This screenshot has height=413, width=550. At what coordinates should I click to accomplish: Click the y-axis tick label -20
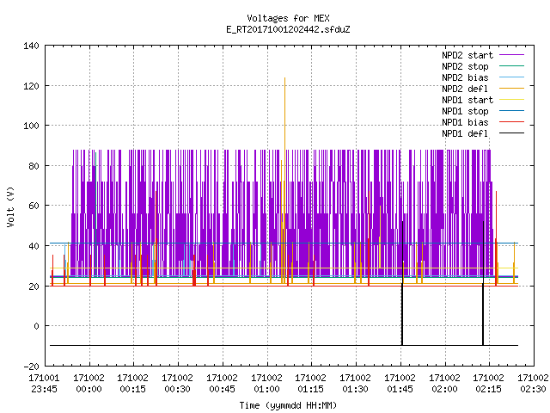(31, 367)
